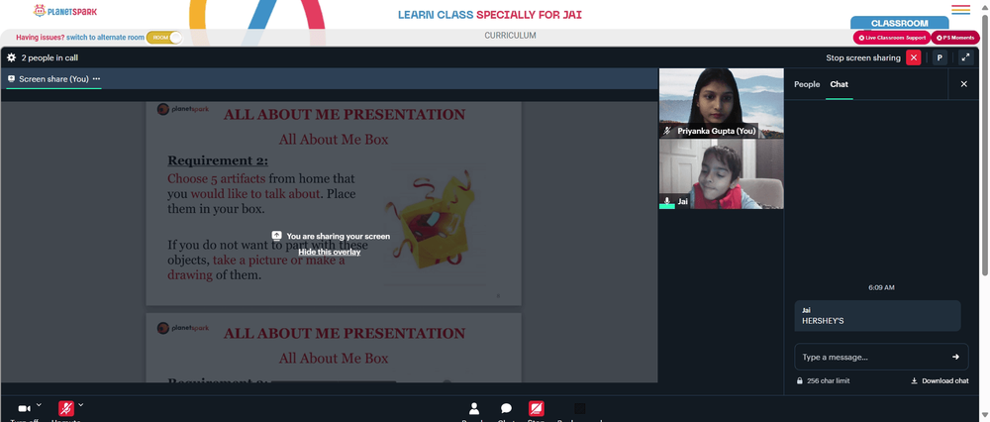This screenshot has height=422, width=990.
Task: Send the chat message with arrow
Action: click(x=956, y=357)
